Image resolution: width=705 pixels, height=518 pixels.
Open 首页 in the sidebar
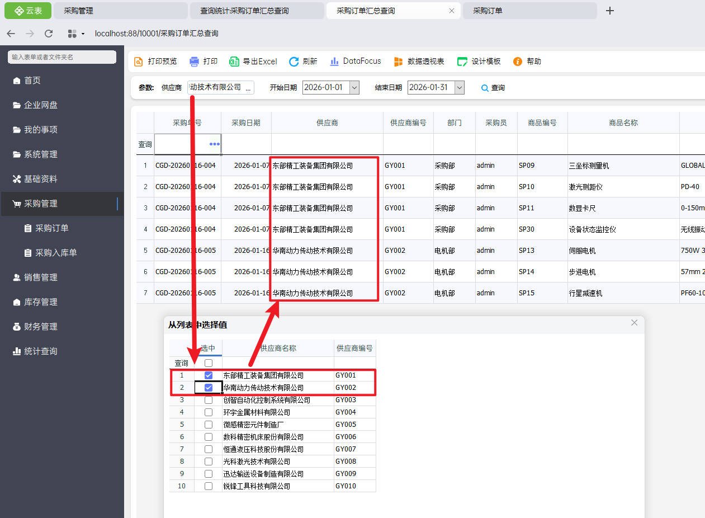coord(62,81)
